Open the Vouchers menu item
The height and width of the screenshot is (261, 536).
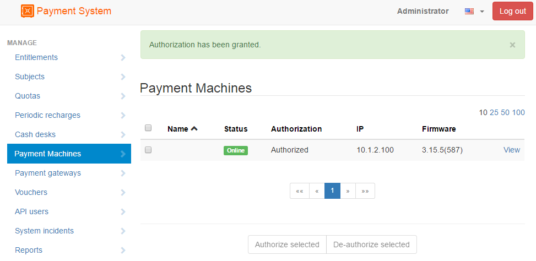click(x=31, y=192)
